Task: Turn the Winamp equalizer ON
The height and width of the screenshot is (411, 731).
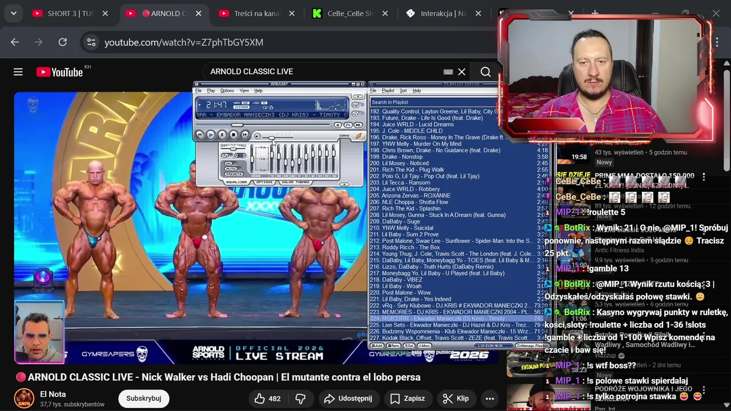Action: [228, 163]
